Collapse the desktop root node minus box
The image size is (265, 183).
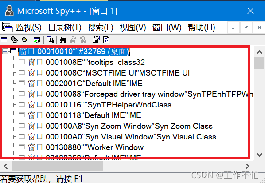point(5,52)
